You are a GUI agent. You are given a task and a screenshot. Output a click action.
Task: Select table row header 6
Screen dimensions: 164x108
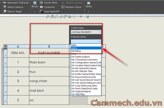click(x=5, y=100)
